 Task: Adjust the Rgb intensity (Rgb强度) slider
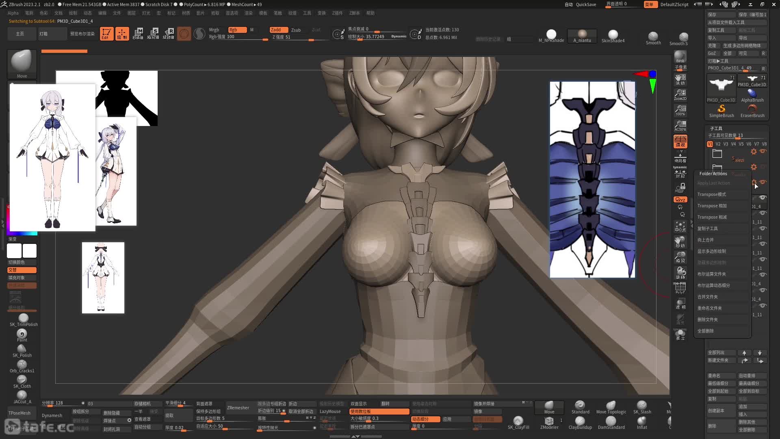(238, 37)
